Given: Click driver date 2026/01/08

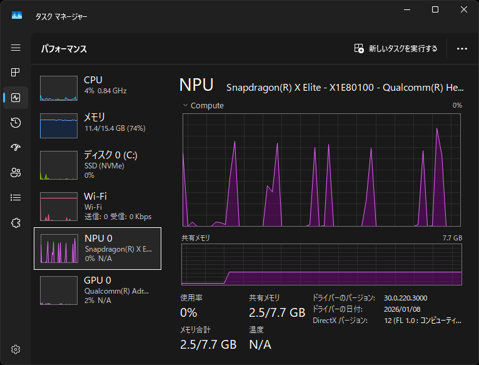Looking at the screenshot, I should pyautogui.click(x=402, y=309).
